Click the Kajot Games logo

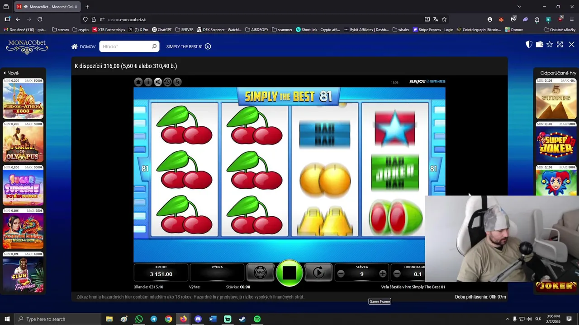tap(427, 82)
